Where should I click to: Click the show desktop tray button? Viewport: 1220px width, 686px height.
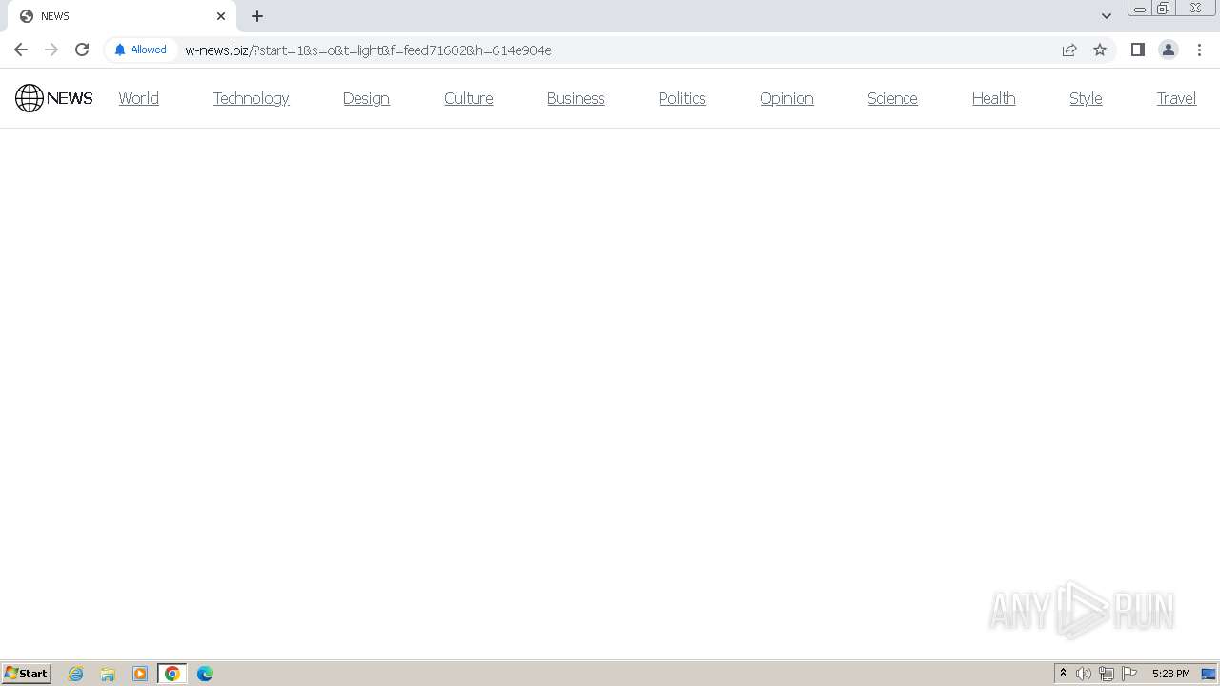(x=1209, y=674)
